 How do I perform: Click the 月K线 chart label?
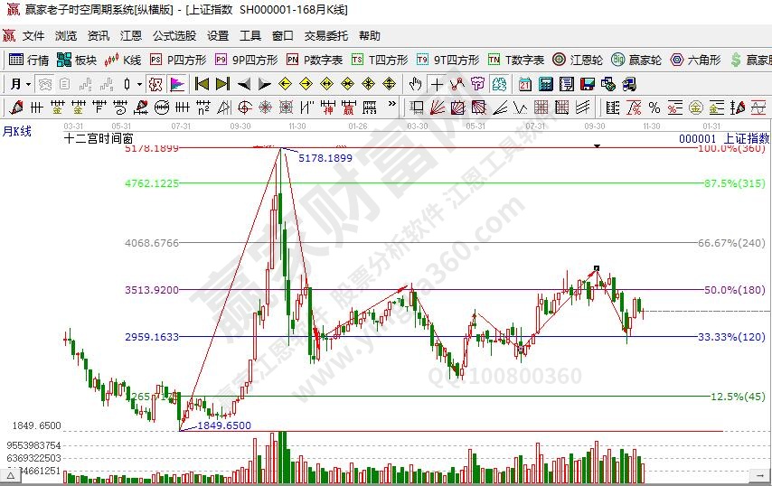(x=16, y=131)
